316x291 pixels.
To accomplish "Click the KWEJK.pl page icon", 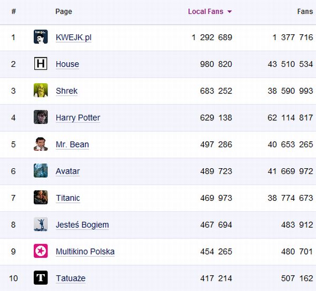I will coord(41,37).
